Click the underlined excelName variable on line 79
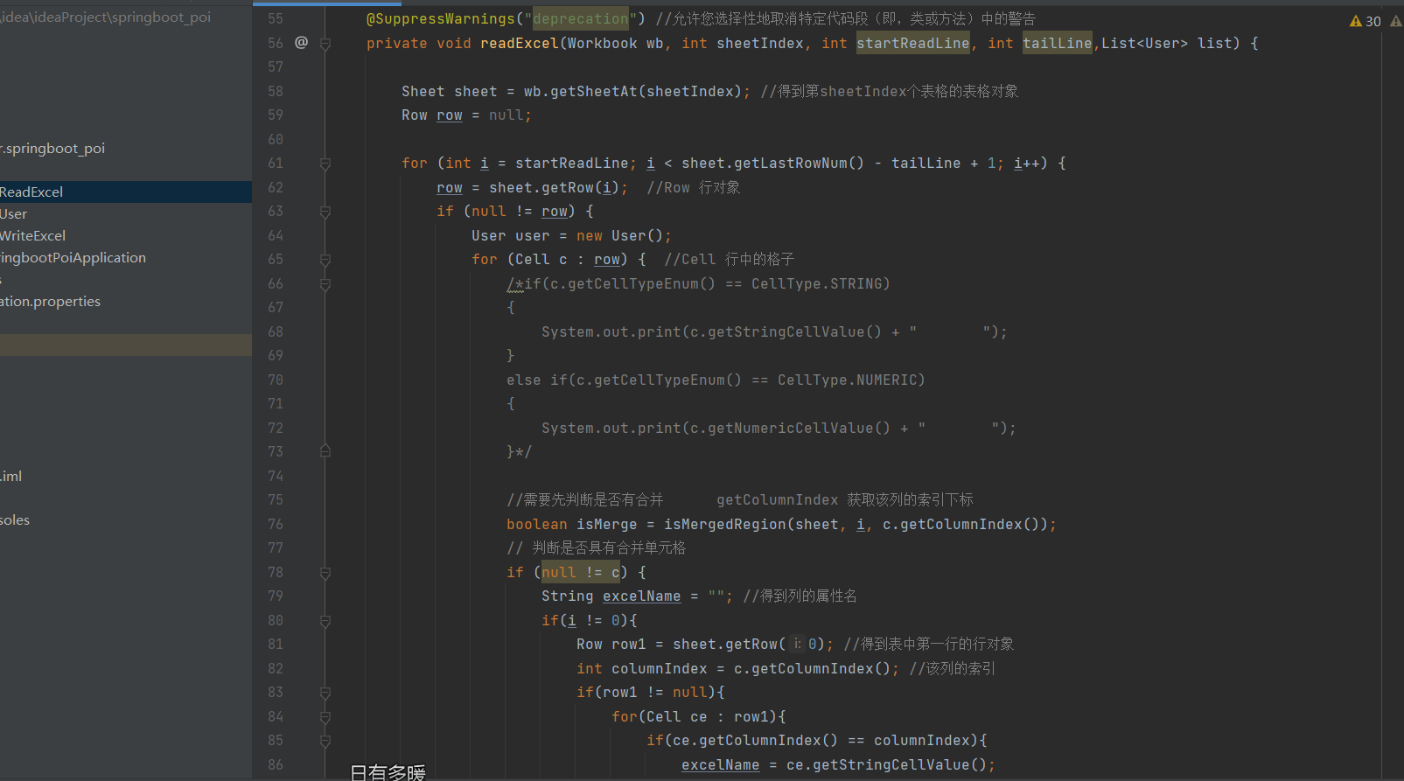This screenshot has width=1404, height=781. pos(641,596)
